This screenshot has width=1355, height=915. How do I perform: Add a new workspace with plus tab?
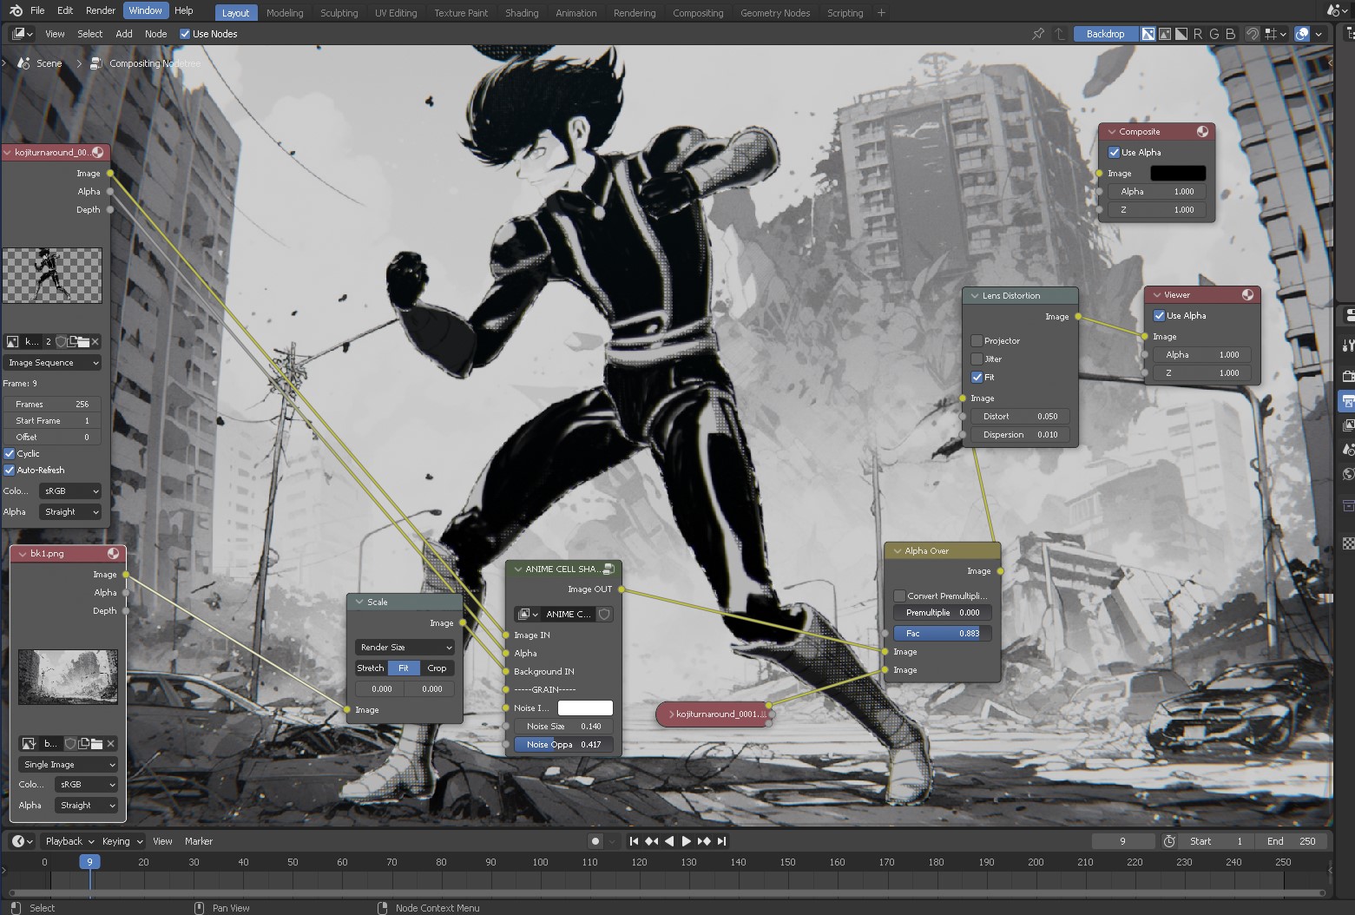(881, 13)
